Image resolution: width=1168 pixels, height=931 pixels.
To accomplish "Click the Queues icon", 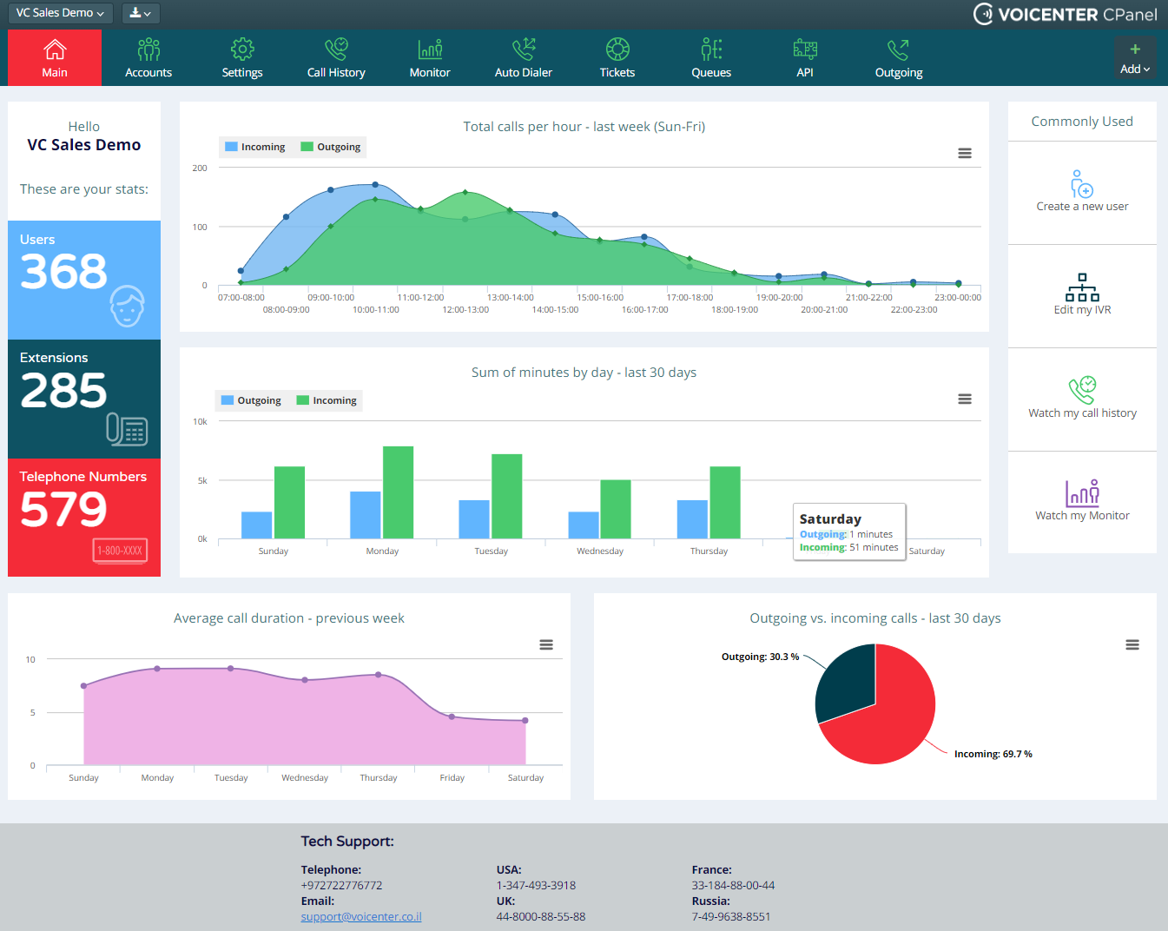I will (x=711, y=49).
